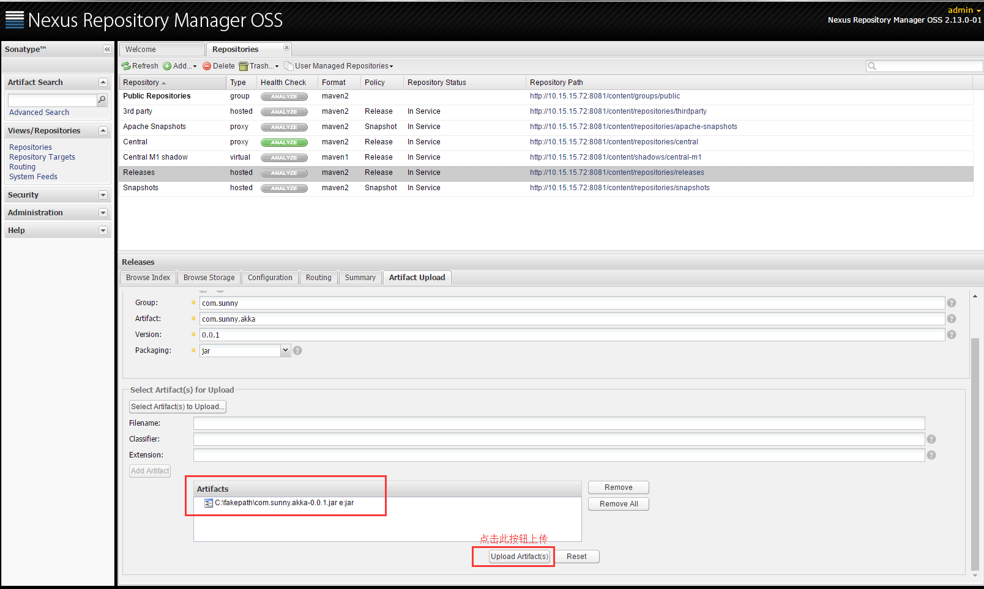Click ANALYZE badge for Public Repositories
The image size is (984, 589).
click(284, 97)
